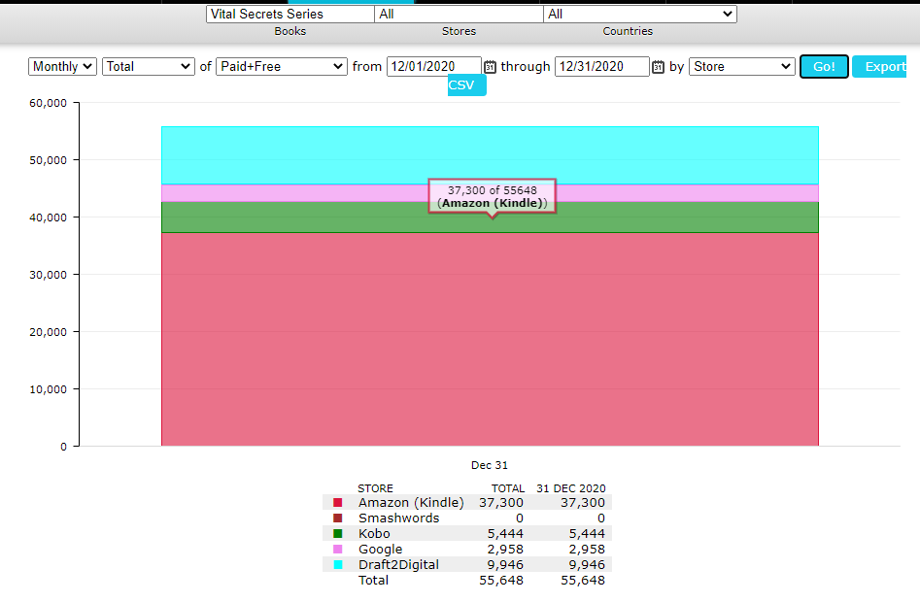The width and height of the screenshot is (920, 602).
Task: Click the cyan Draft2Digital legend swatch
Action: tap(338, 565)
